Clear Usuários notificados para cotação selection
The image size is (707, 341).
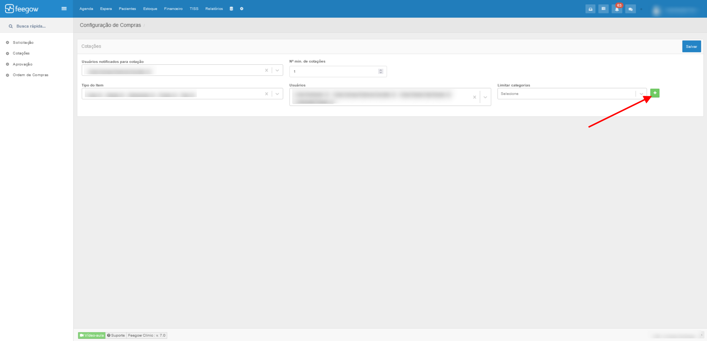(x=266, y=70)
